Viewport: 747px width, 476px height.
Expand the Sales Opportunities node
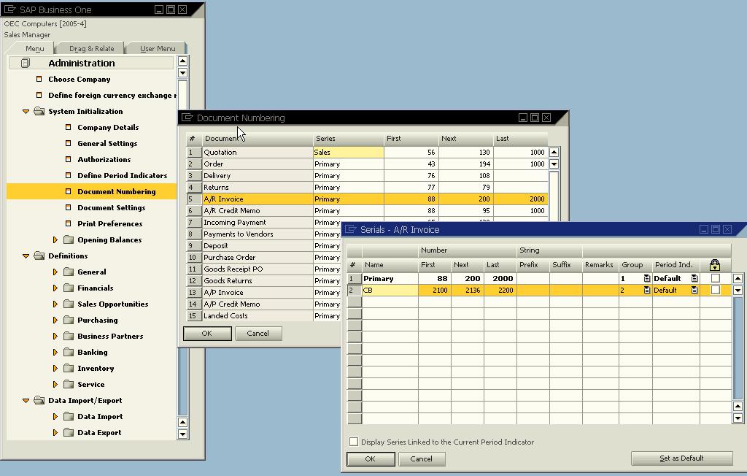point(55,304)
